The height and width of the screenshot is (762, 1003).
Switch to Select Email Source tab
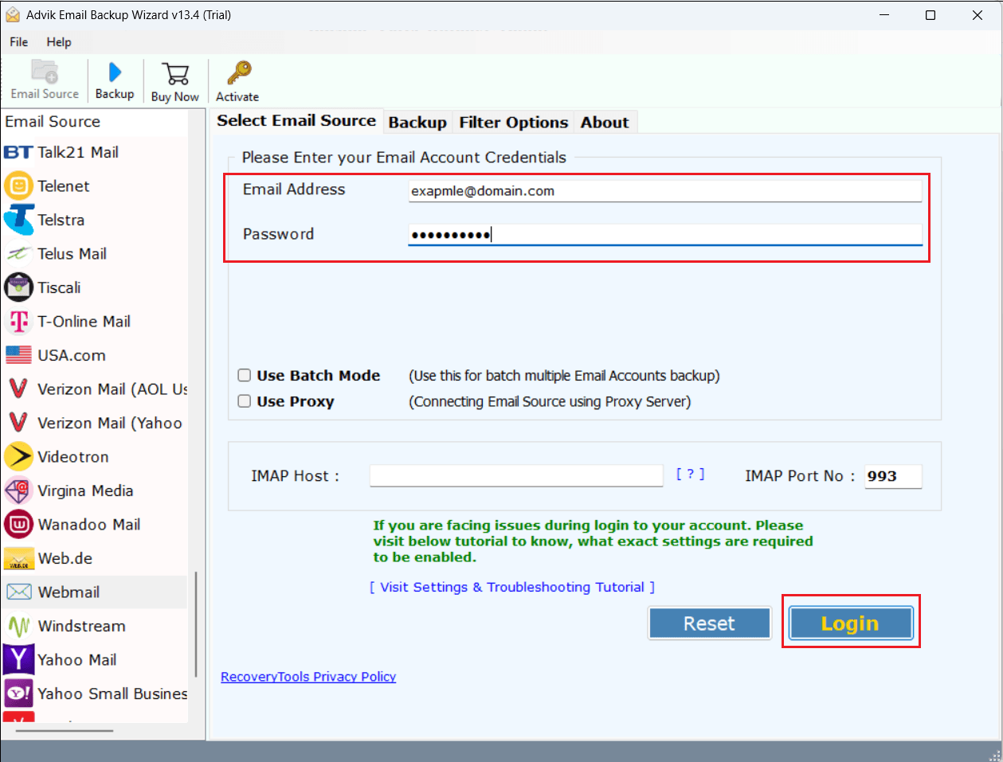click(x=296, y=121)
